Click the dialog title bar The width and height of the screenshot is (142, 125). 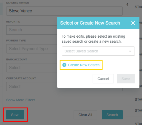tap(98, 23)
